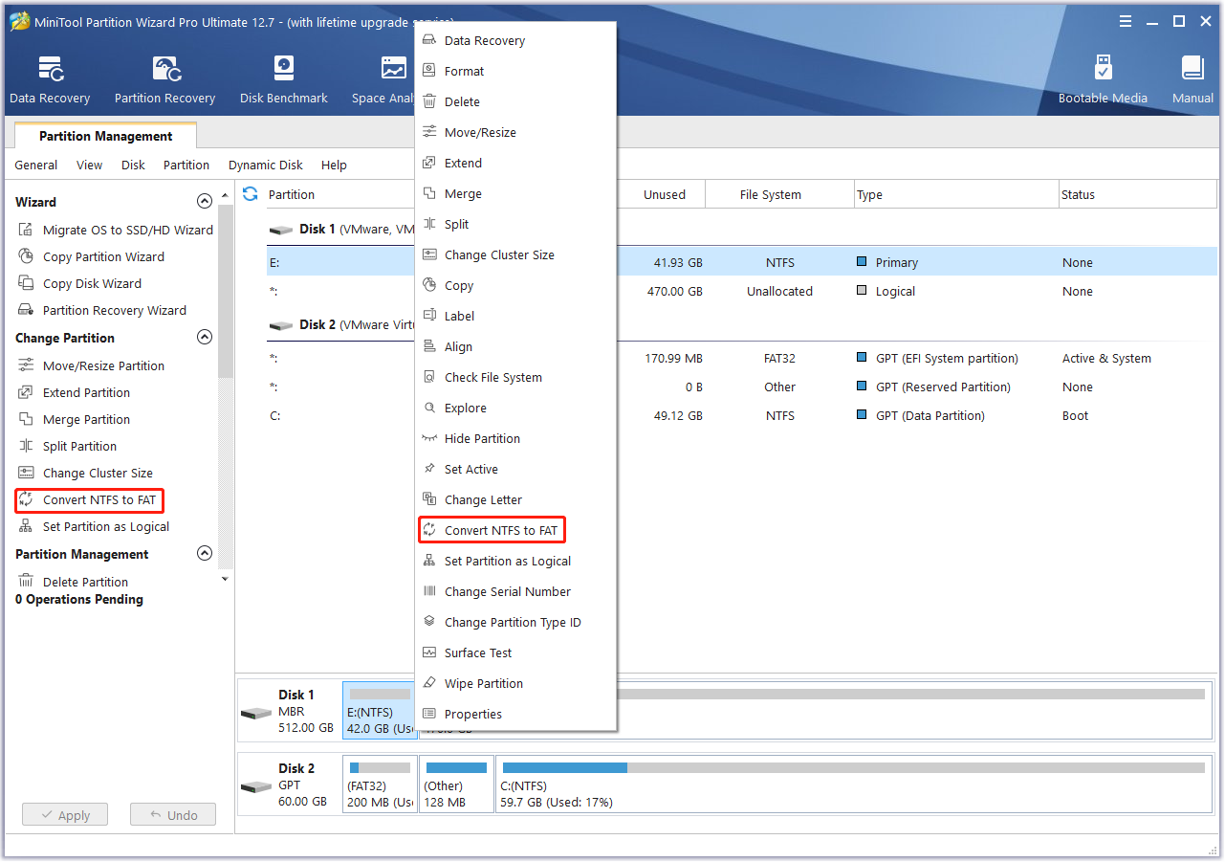Image resolution: width=1225 pixels, height=862 pixels.
Task: Select the (Other) 128 MB block in the disk map
Action: pyautogui.click(x=456, y=784)
